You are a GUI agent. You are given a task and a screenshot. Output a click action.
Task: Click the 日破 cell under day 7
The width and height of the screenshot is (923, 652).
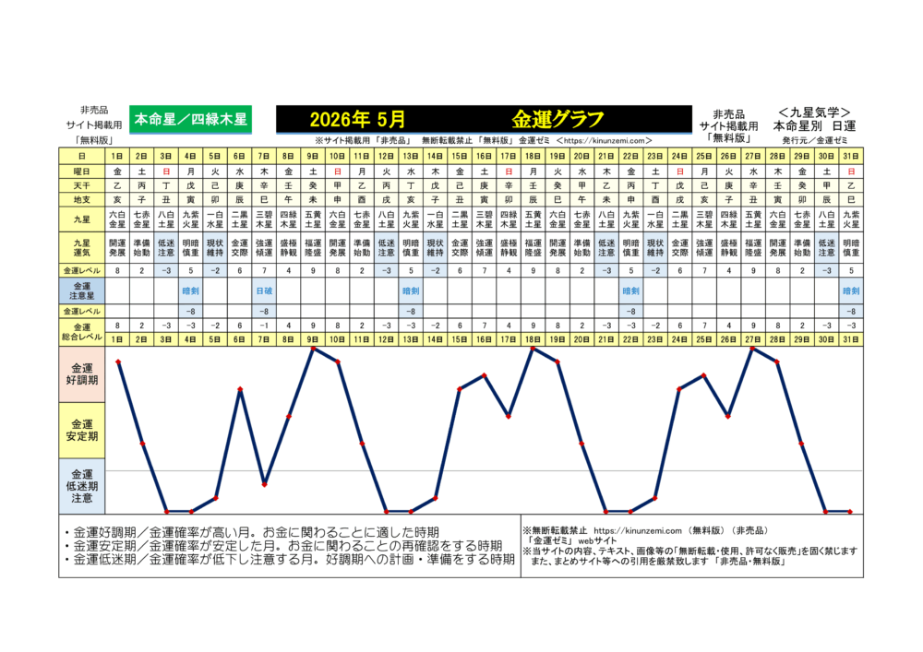click(x=264, y=290)
